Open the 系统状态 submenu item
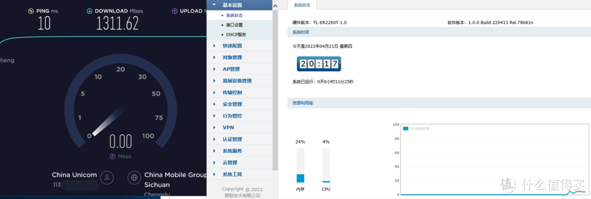Image resolution: width=591 pixels, height=199 pixels. [x=234, y=15]
